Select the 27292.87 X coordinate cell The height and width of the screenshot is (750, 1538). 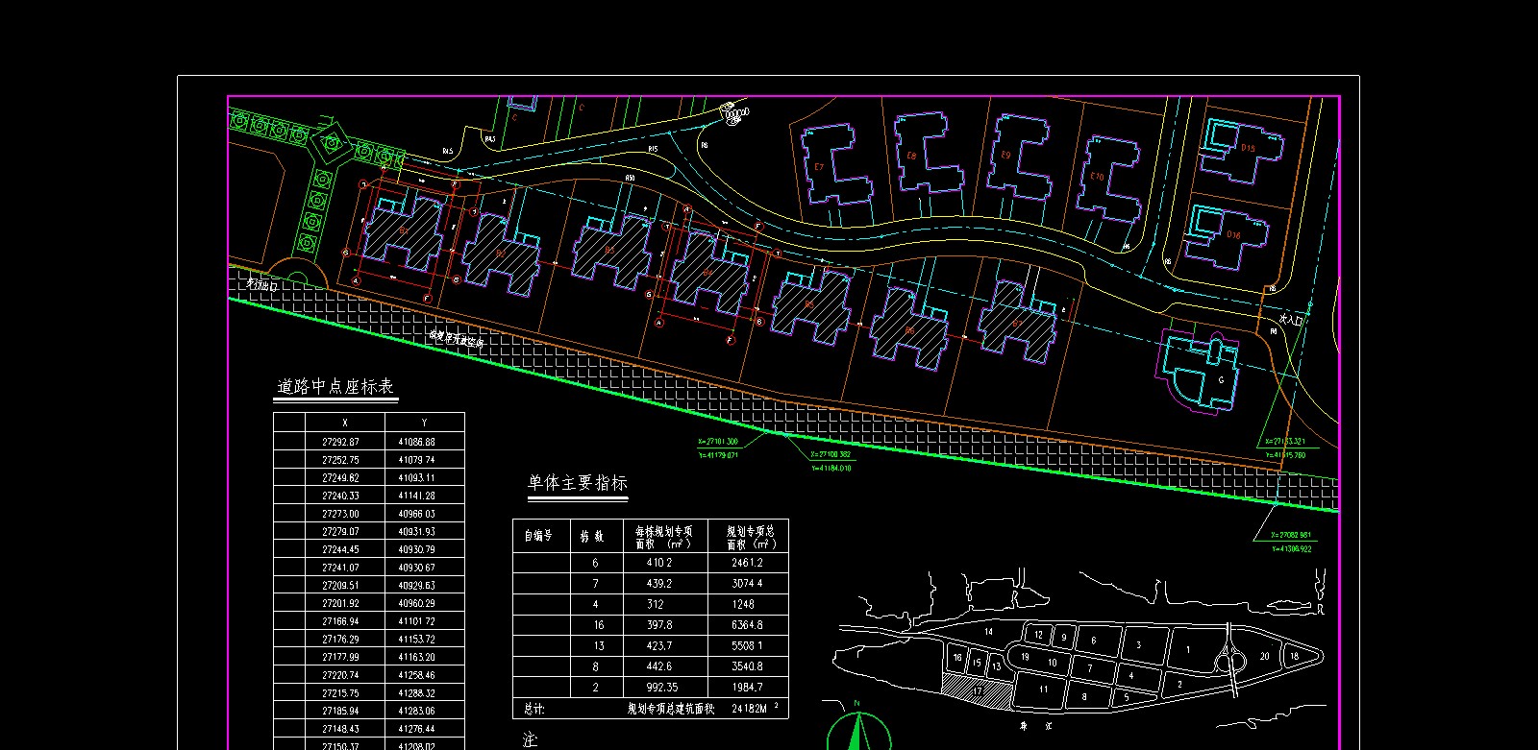pos(340,442)
